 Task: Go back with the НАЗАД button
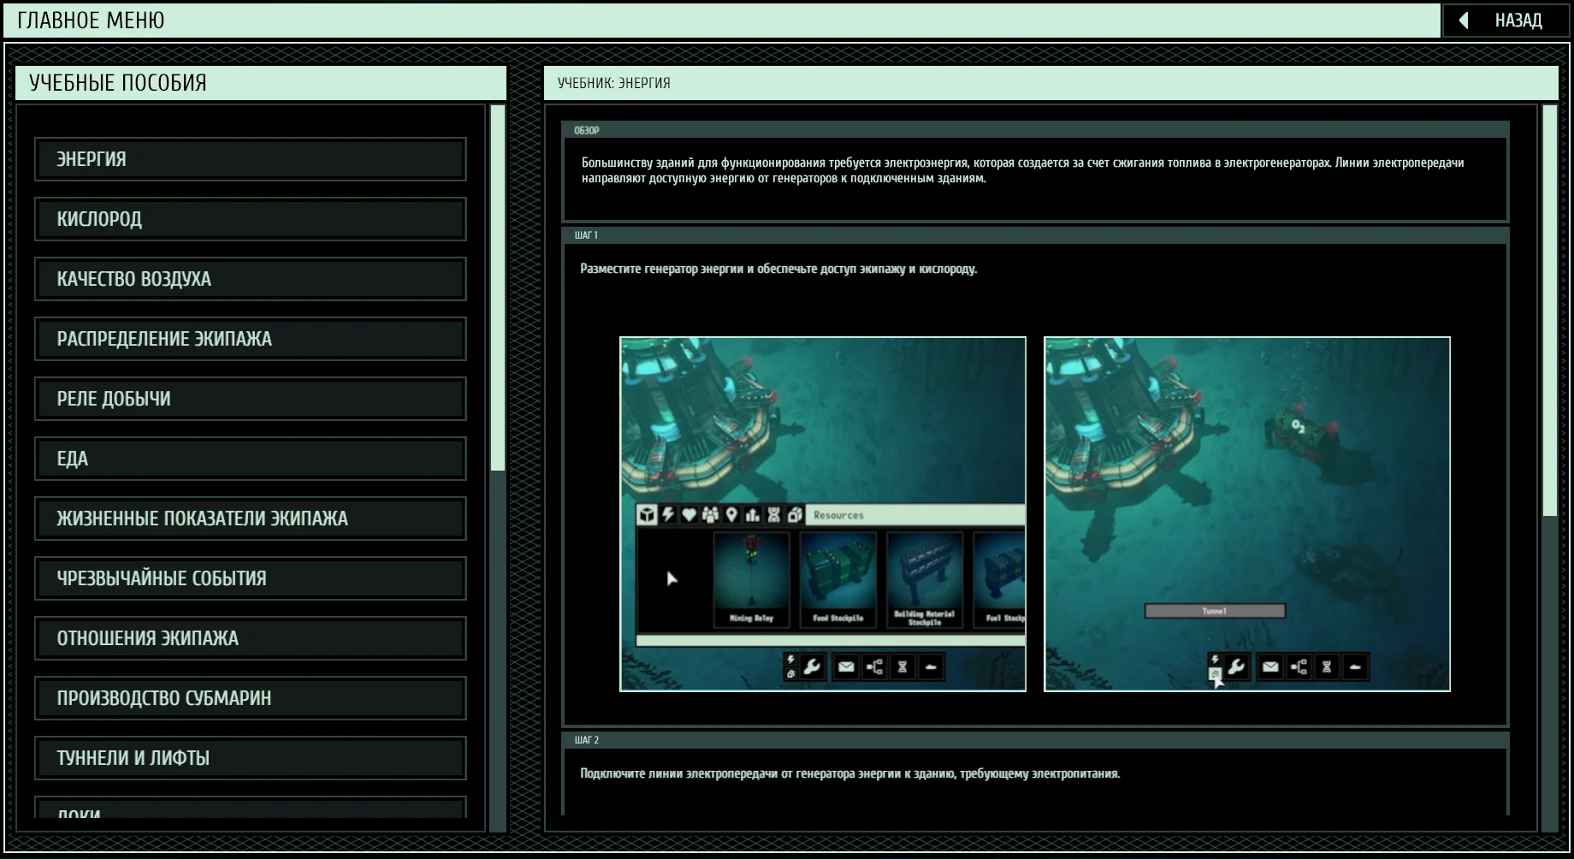[x=1506, y=21]
